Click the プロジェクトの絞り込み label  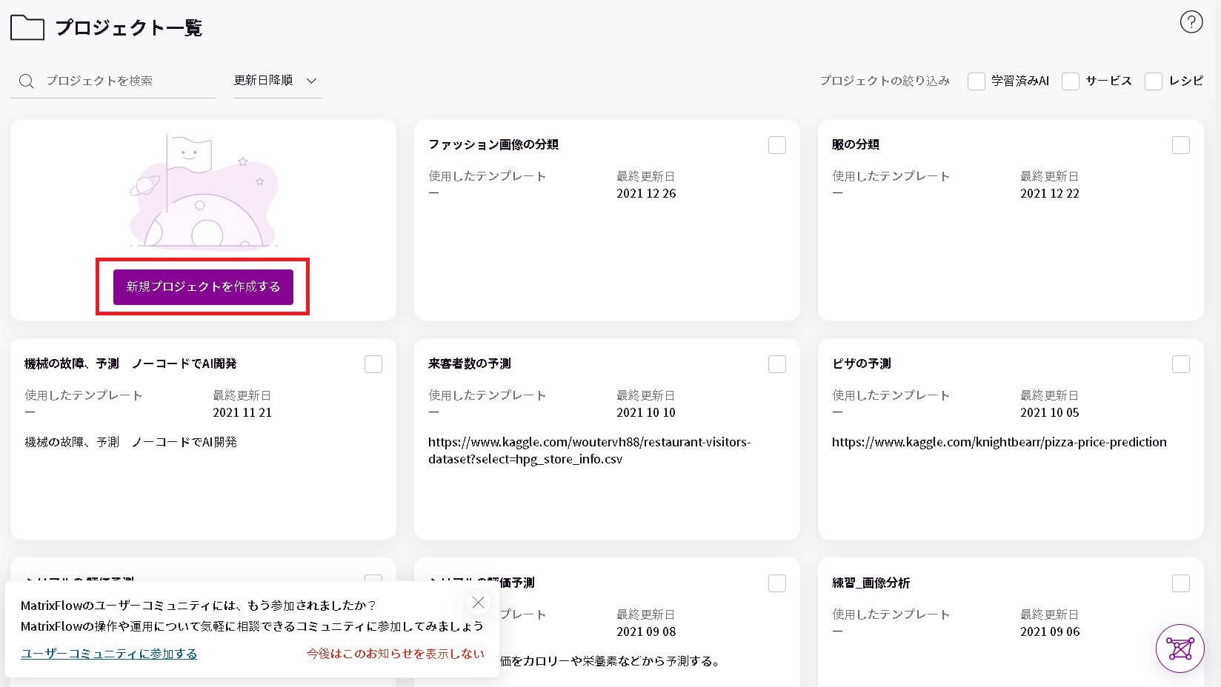885,81
